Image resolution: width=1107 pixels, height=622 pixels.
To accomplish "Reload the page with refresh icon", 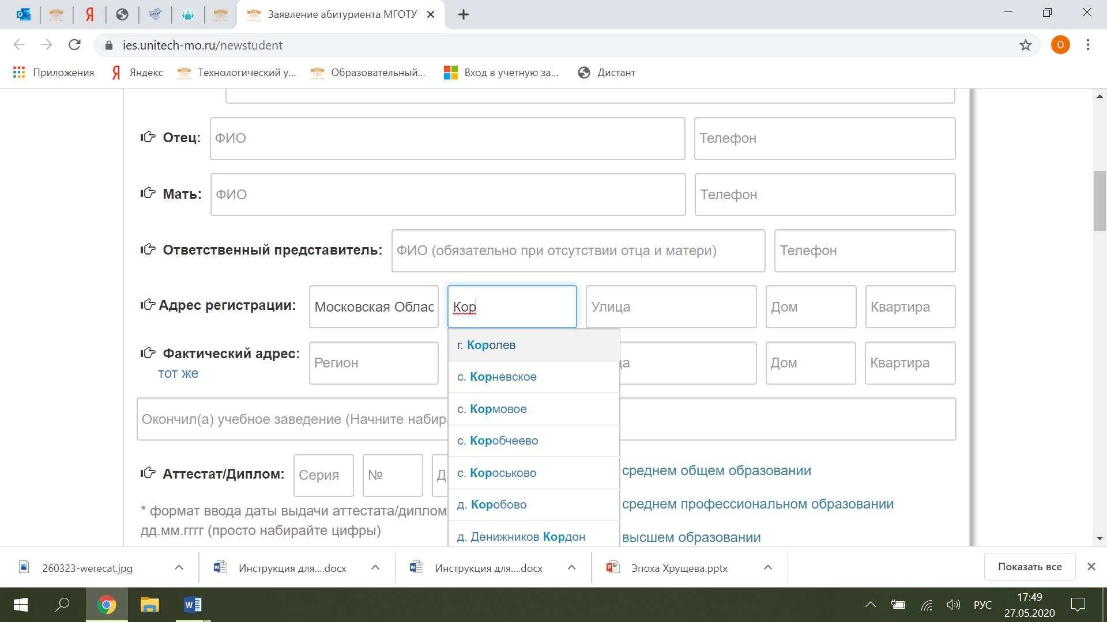I will tap(74, 45).
